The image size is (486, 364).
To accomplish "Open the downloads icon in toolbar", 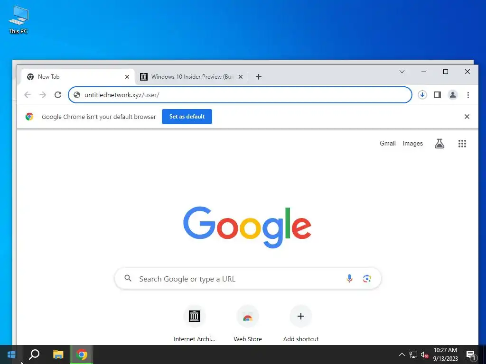I will tap(422, 95).
